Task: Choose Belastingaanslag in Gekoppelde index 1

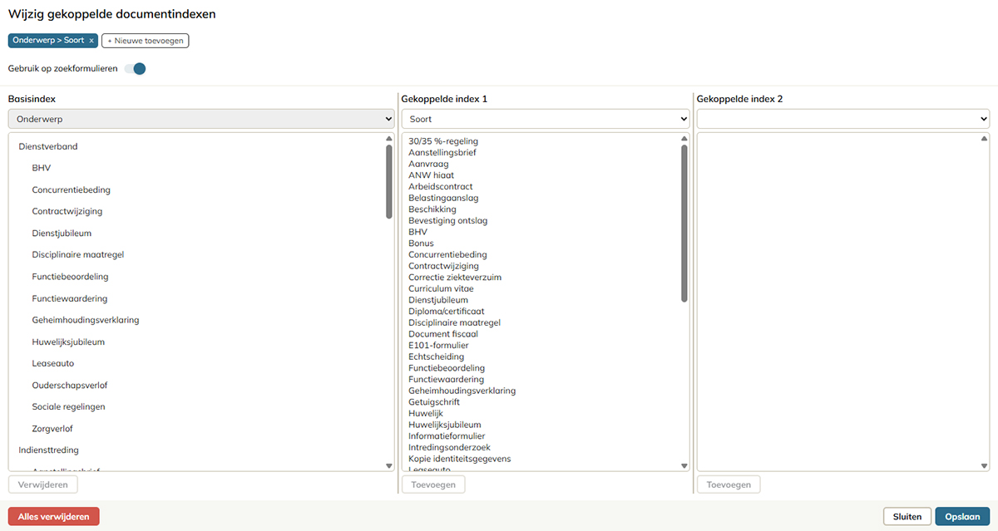Action: coord(443,198)
